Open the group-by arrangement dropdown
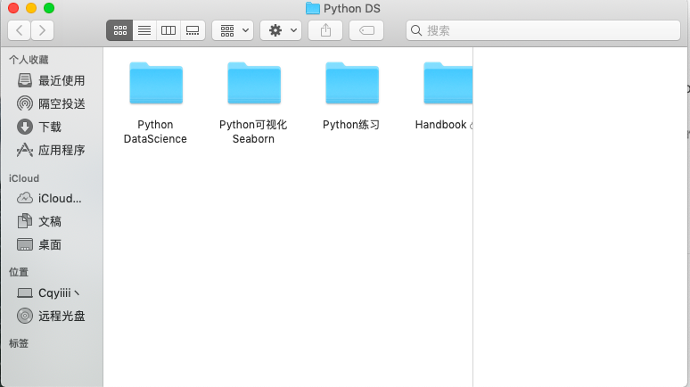 tap(234, 30)
